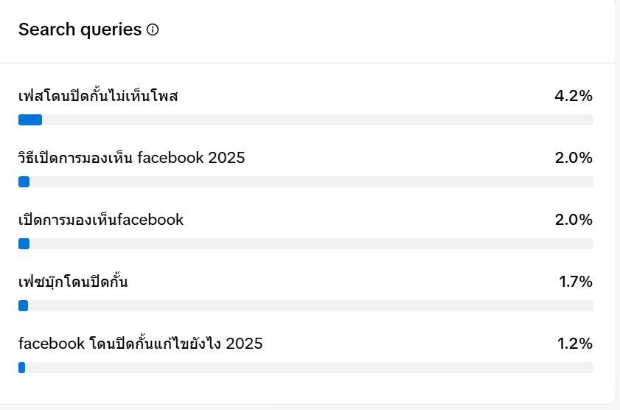
Task: Click the gray unfilled track of the 4.2% bar
Action: coord(317,120)
